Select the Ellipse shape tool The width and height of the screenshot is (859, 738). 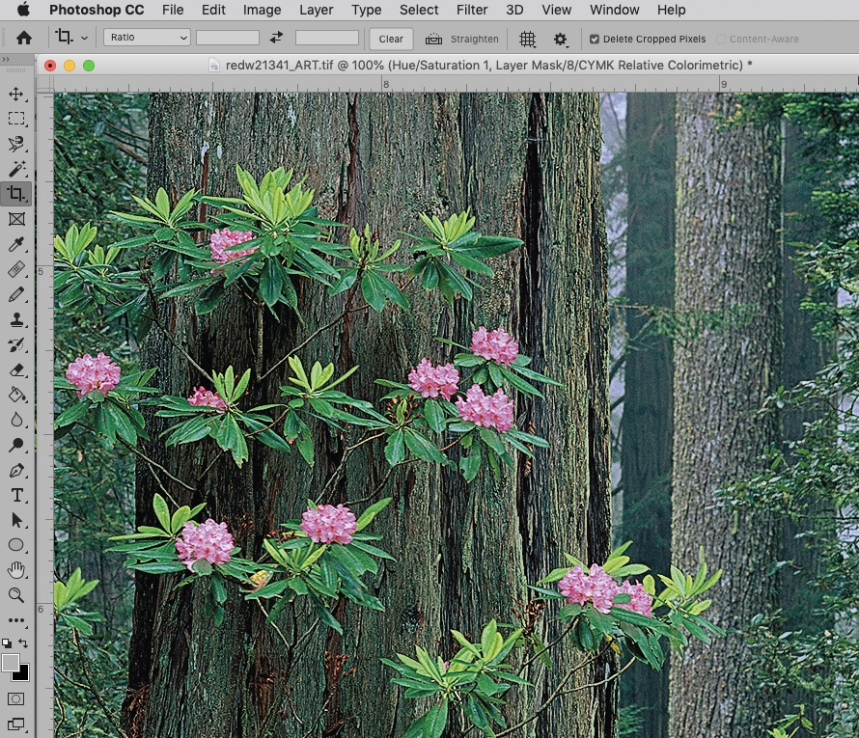click(x=15, y=545)
